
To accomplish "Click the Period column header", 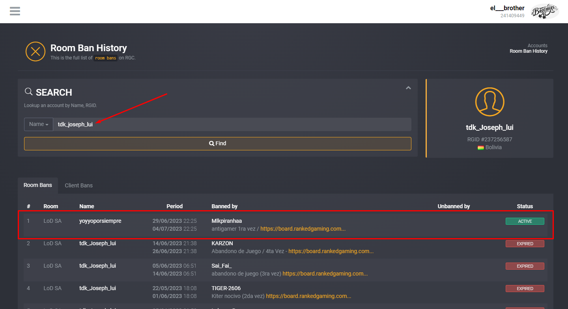I will [x=174, y=206].
